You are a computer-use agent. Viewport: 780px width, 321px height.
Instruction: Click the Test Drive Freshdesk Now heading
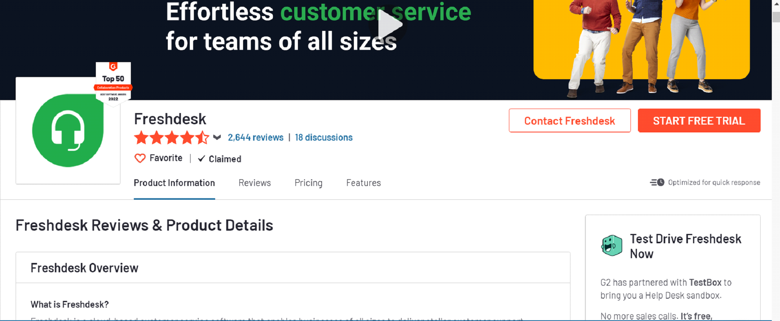pyautogui.click(x=685, y=246)
